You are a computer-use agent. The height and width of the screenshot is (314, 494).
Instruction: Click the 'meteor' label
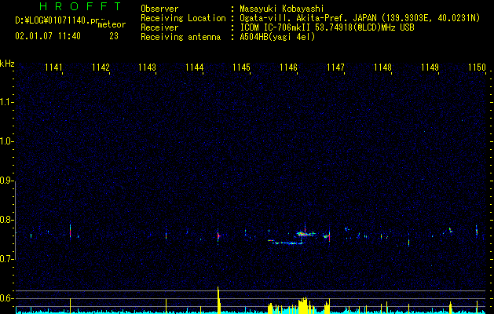(x=112, y=24)
